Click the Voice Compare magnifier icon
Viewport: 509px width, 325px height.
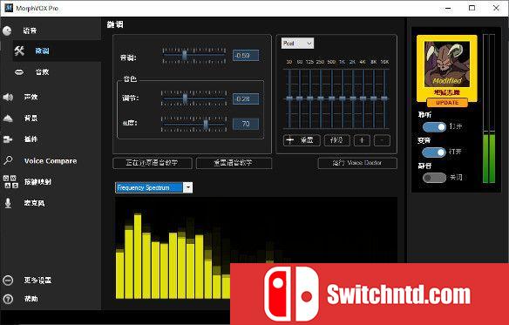click(8, 160)
